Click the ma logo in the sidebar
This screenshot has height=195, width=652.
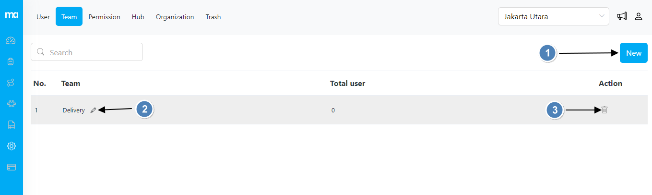12,15
